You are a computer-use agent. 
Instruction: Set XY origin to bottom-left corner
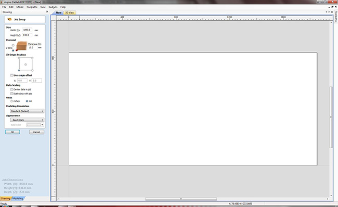click(19, 71)
